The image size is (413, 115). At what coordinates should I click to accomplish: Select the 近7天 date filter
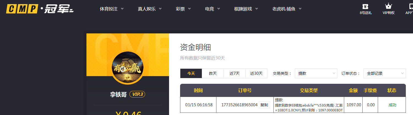click(235, 73)
